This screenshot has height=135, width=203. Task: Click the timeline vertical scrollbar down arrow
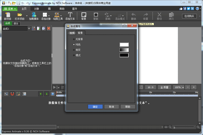[x=199, y=123]
